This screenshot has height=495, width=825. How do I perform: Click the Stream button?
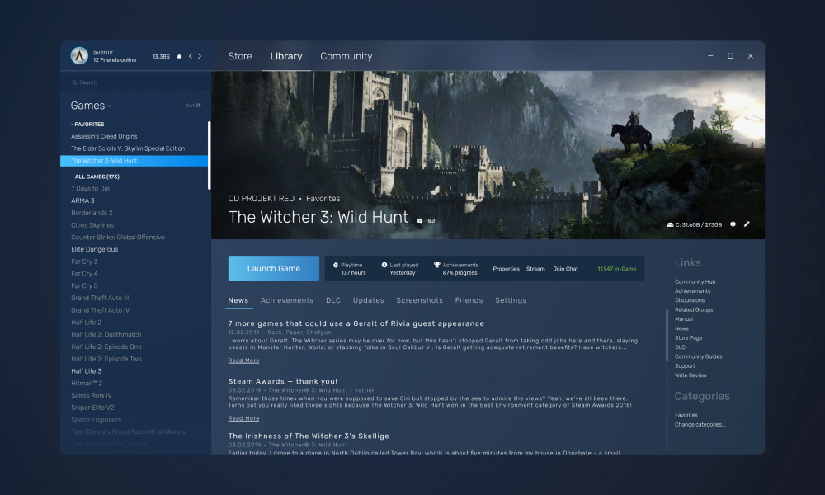(x=535, y=269)
